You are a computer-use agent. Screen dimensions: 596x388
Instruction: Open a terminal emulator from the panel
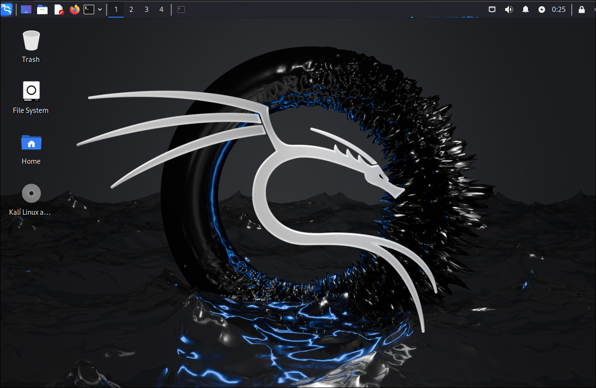click(x=88, y=9)
